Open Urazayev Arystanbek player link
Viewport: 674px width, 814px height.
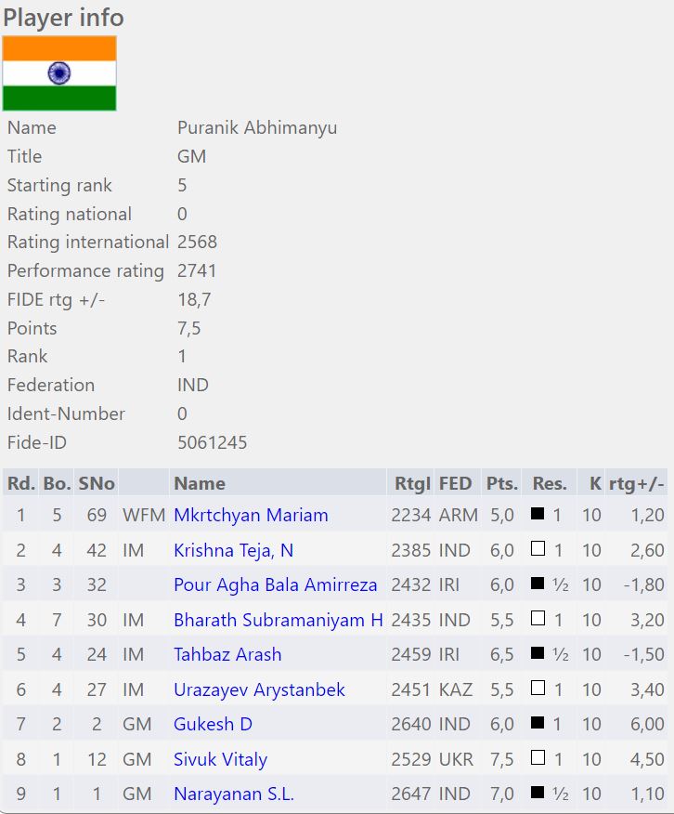(x=259, y=689)
